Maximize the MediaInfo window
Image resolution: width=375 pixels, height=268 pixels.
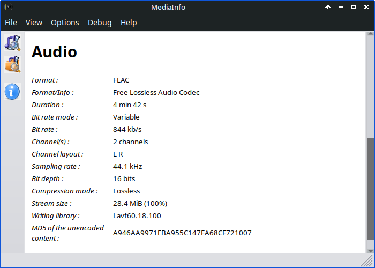[354, 7]
